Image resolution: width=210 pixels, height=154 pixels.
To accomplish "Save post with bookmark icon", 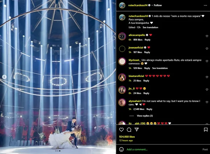I will (206, 129).
